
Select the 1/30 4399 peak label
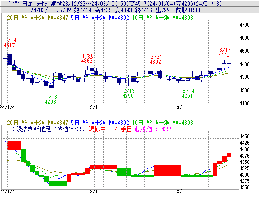(88, 58)
